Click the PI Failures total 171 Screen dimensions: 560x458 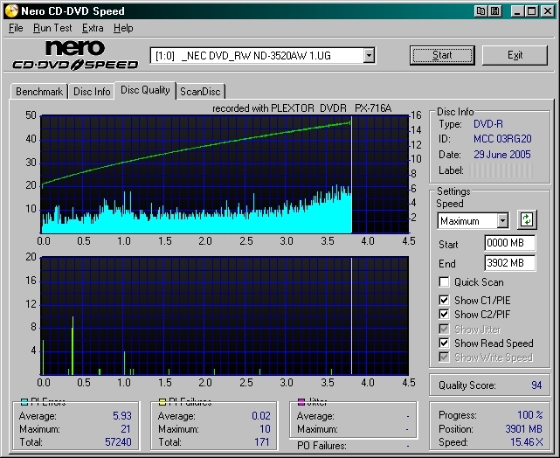262,442
